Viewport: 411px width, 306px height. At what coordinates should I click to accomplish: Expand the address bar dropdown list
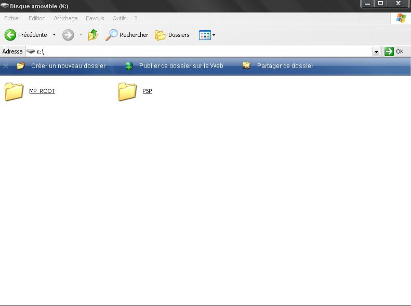pos(376,51)
